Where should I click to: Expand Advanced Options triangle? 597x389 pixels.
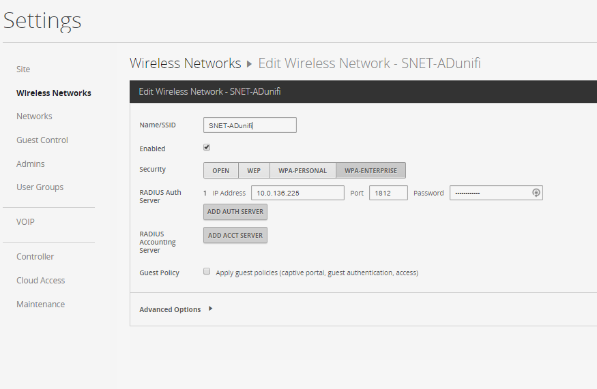point(210,309)
